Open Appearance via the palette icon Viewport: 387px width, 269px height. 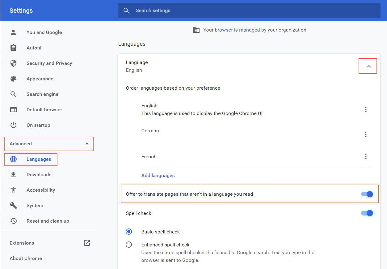click(x=13, y=79)
